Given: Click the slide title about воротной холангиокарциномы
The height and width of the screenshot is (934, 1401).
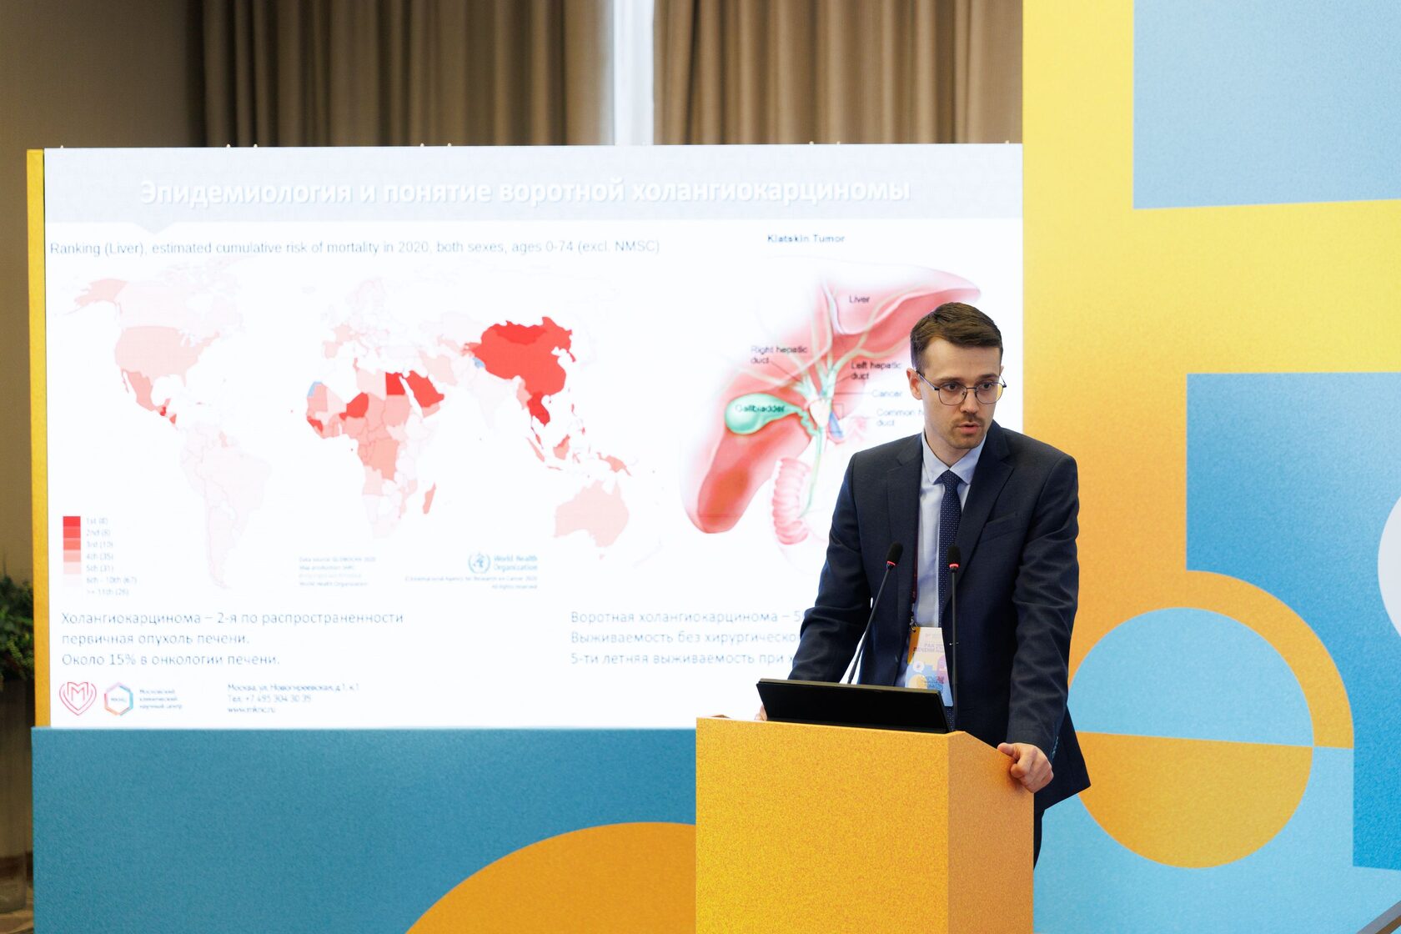Looking at the screenshot, I should point(525,192).
